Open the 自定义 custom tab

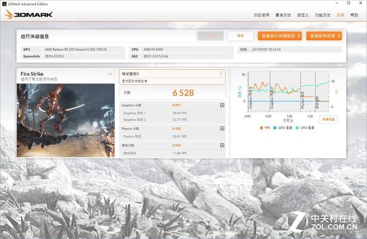click(x=303, y=15)
